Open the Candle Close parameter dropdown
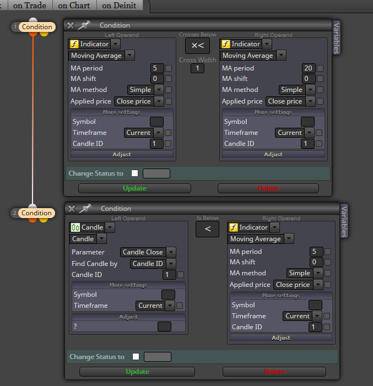This screenshot has height=386, width=373. (x=171, y=252)
